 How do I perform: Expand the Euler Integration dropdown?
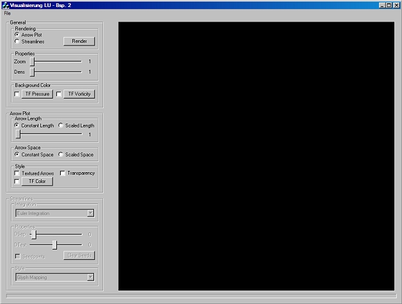(91, 213)
